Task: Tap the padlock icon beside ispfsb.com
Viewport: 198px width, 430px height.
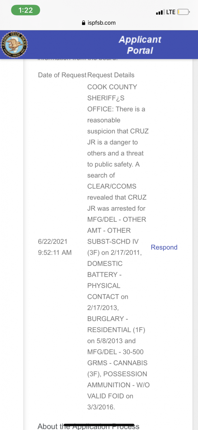Action: (84, 23)
